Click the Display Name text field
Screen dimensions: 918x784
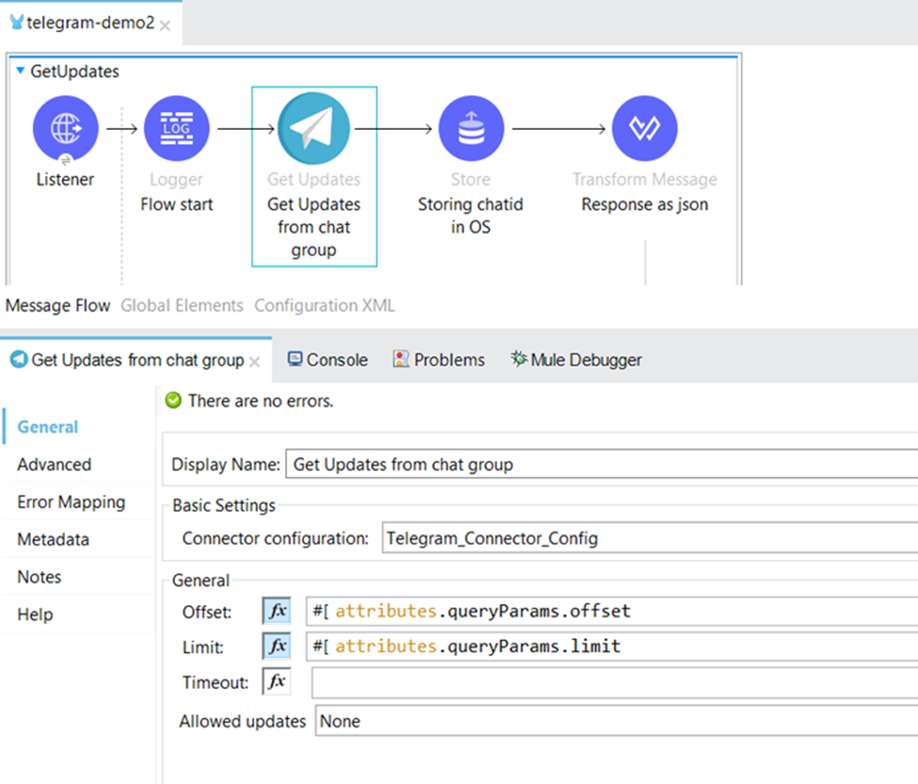click(x=601, y=465)
